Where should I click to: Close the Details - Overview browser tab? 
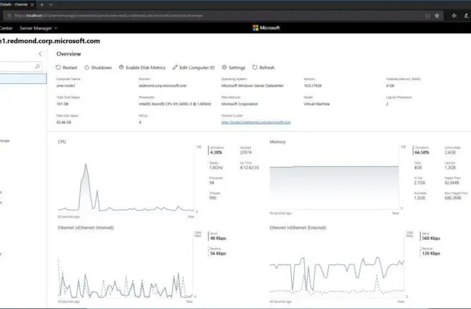tap(32, 5)
